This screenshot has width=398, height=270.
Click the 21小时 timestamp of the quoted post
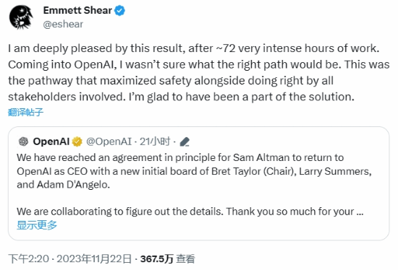click(155, 141)
